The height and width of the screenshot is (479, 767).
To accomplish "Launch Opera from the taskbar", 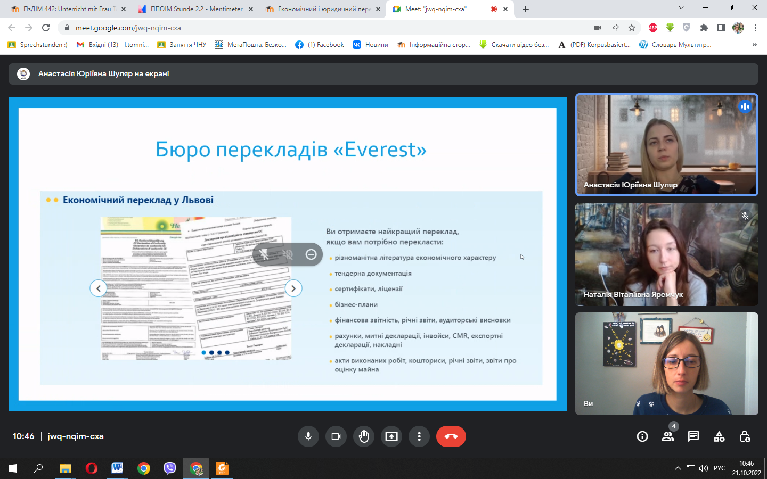I will tap(91, 468).
